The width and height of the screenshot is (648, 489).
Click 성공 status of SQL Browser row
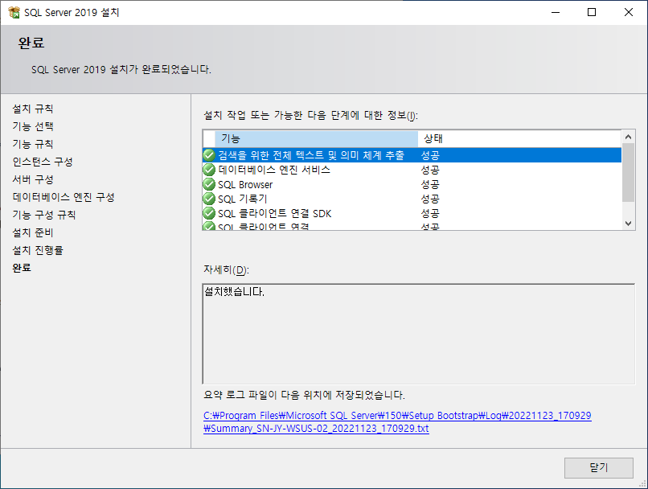(430, 184)
